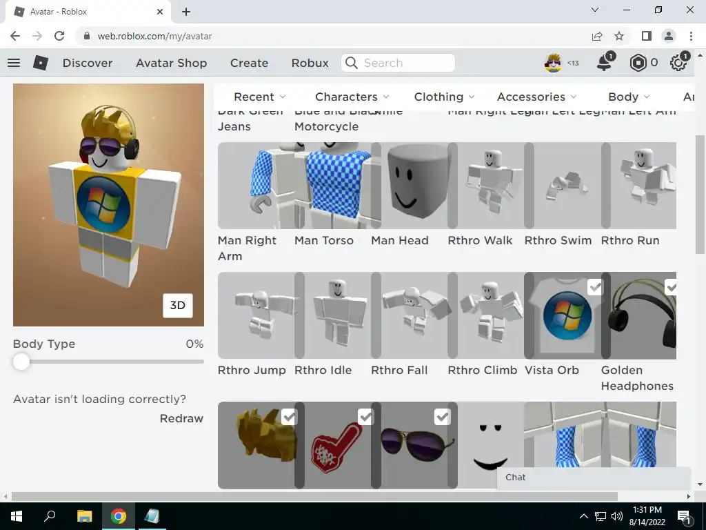Equip the Rthro Idle animation
This screenshot has height=530, width=706.
coord(333,315)
